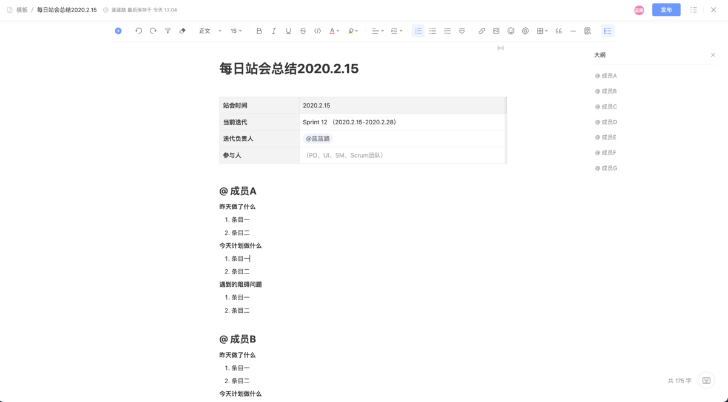Go to 成员F in outline panel
The height and width of the screenshot is (402, 728).
coord(606,153)
